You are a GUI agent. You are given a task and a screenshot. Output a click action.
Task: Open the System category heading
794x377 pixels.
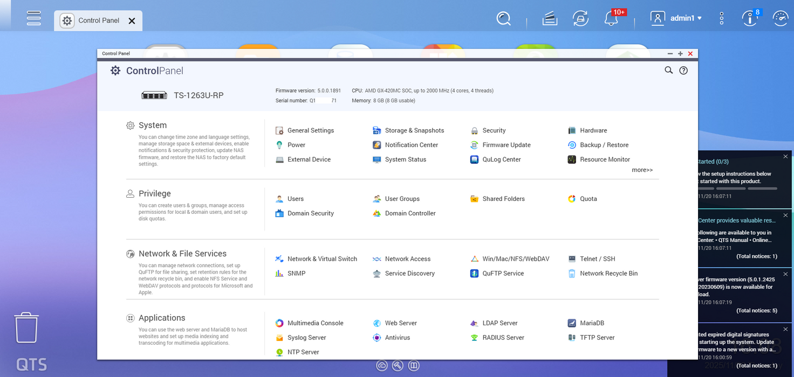pos(152,125)
